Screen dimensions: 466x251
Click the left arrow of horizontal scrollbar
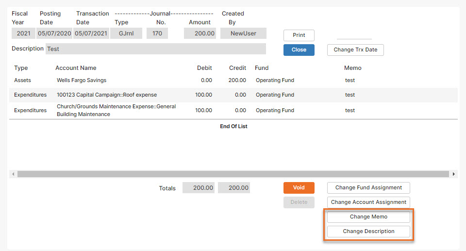tap(13, 174)
